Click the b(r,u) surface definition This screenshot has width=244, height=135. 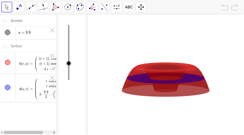(x=37, y=64)
